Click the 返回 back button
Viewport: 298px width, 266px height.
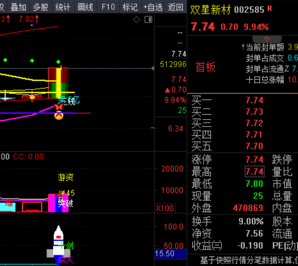pos(175,7)
